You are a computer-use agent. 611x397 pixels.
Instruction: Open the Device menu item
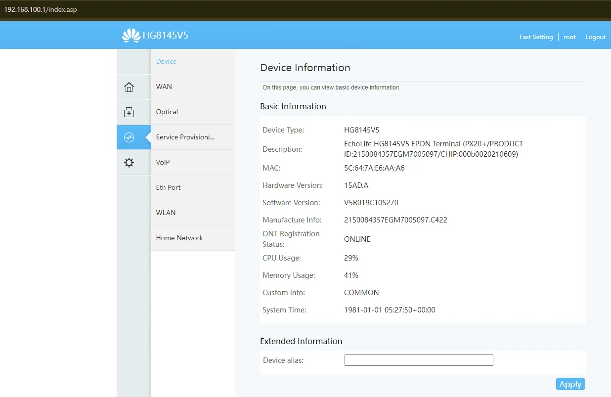click(x=193, y=61)
